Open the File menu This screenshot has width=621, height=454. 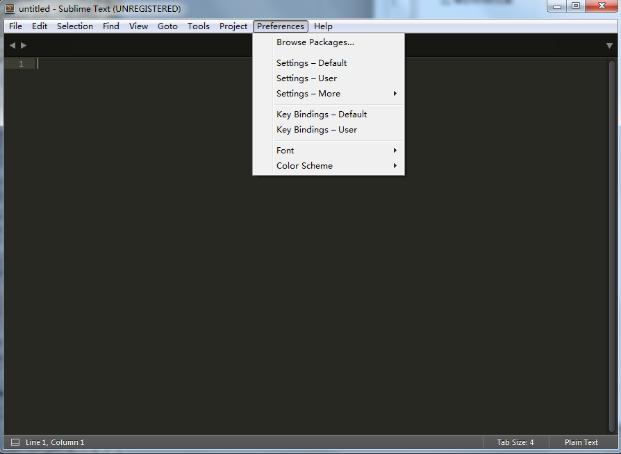16,26
